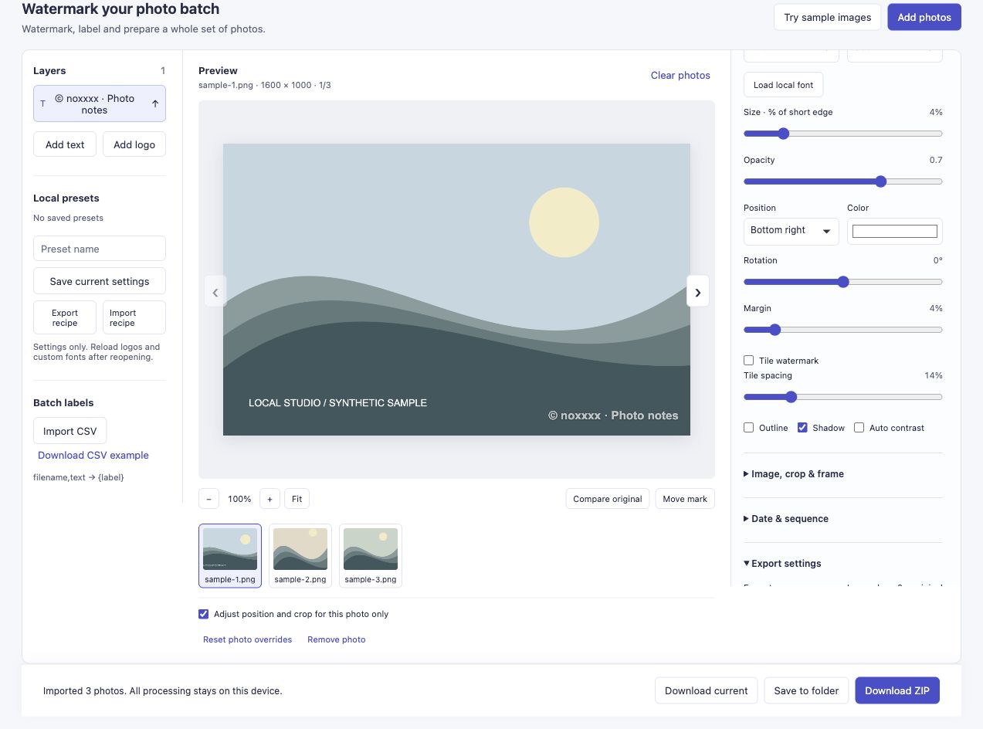Click the Download ZIP button

897,690
